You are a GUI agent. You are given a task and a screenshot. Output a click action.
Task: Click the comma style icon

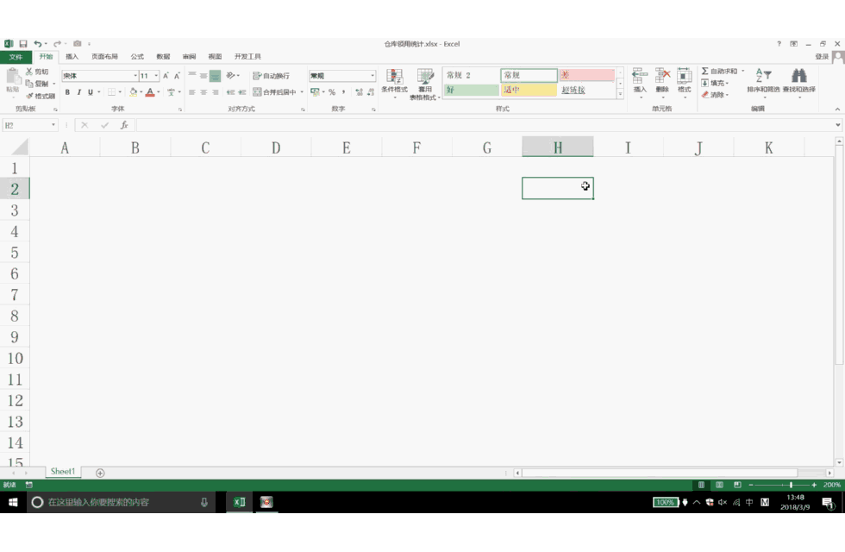point(343,92)
